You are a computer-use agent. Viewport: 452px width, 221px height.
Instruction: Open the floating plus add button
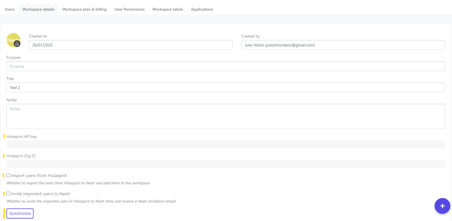click(442, 206)
